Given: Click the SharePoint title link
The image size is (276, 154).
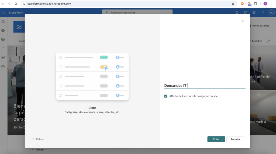Looking at the screenshot, I should [x=16, y=12].
